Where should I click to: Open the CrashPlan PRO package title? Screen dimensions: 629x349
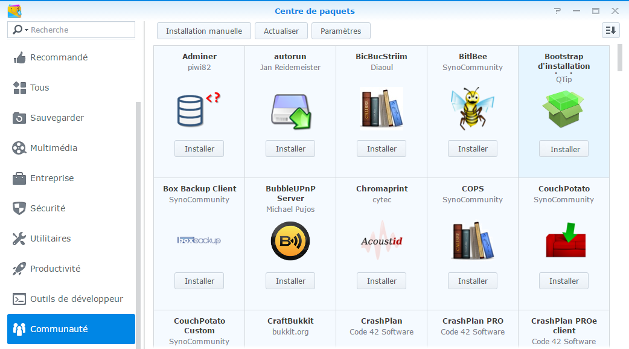[473, 321]
